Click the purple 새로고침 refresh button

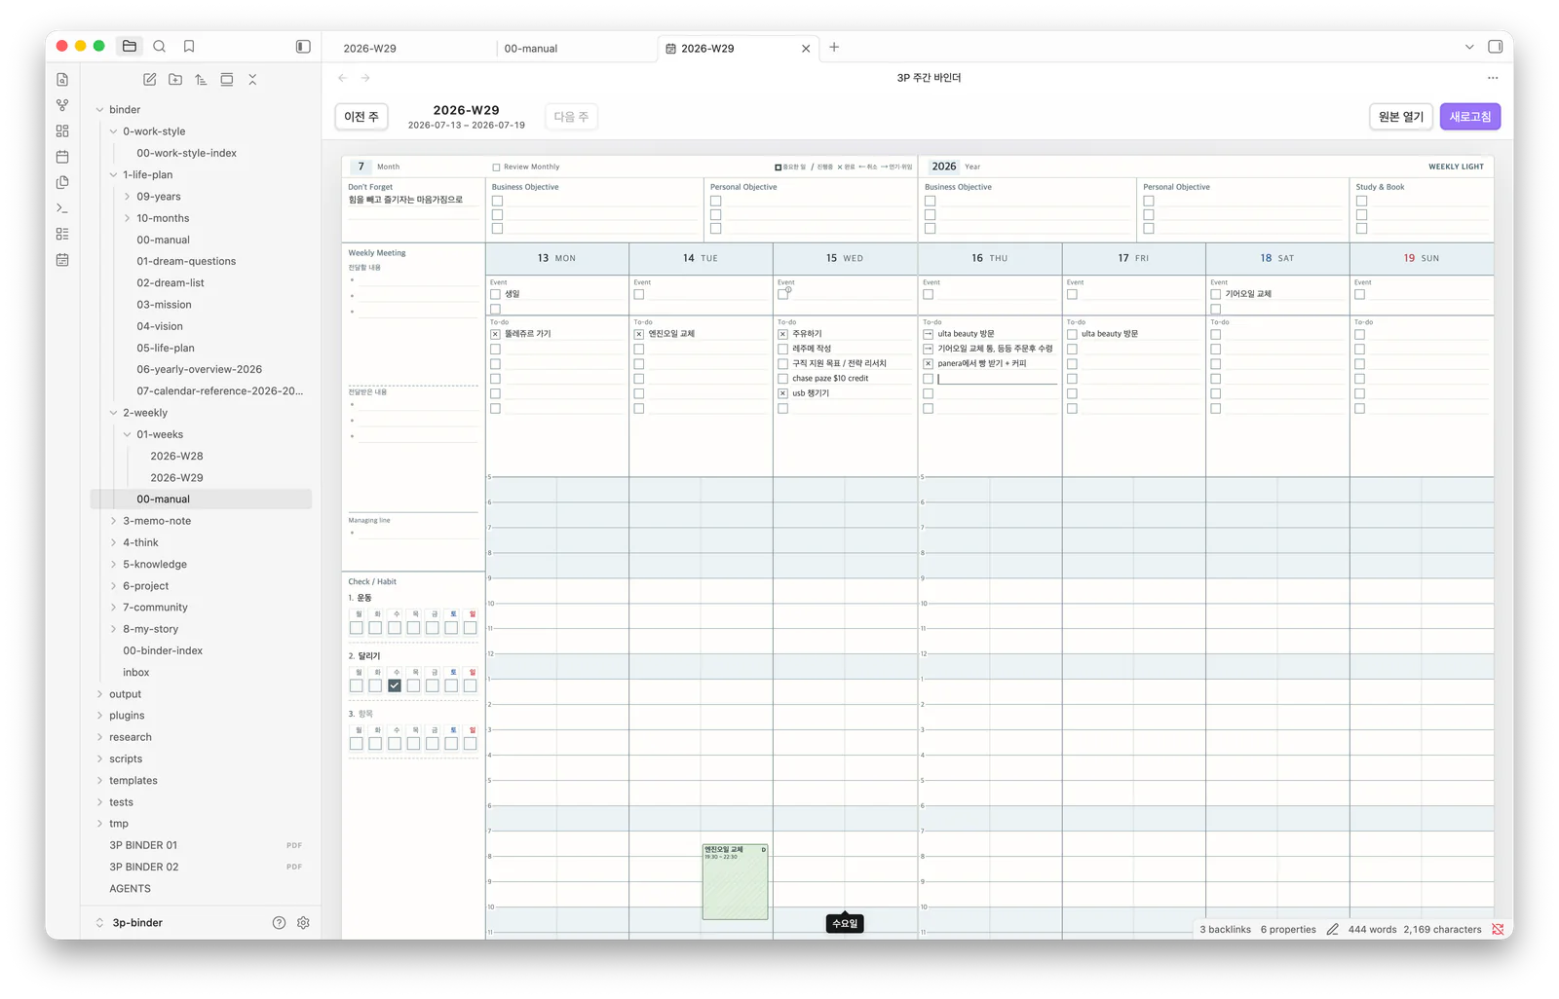[x=1469, y=117]
